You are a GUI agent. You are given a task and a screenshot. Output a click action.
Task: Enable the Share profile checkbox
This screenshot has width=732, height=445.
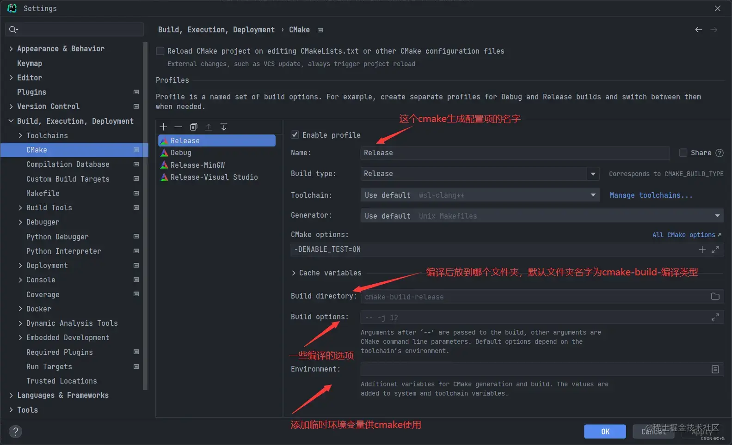683,152
